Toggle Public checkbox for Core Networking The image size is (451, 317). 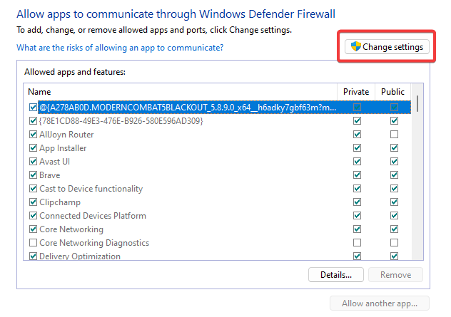(x=394, y=229)
